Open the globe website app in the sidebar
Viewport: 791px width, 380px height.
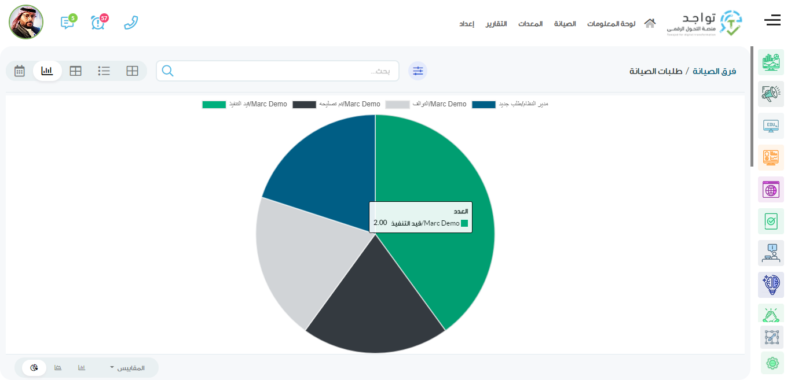click(x=771, y=189)
